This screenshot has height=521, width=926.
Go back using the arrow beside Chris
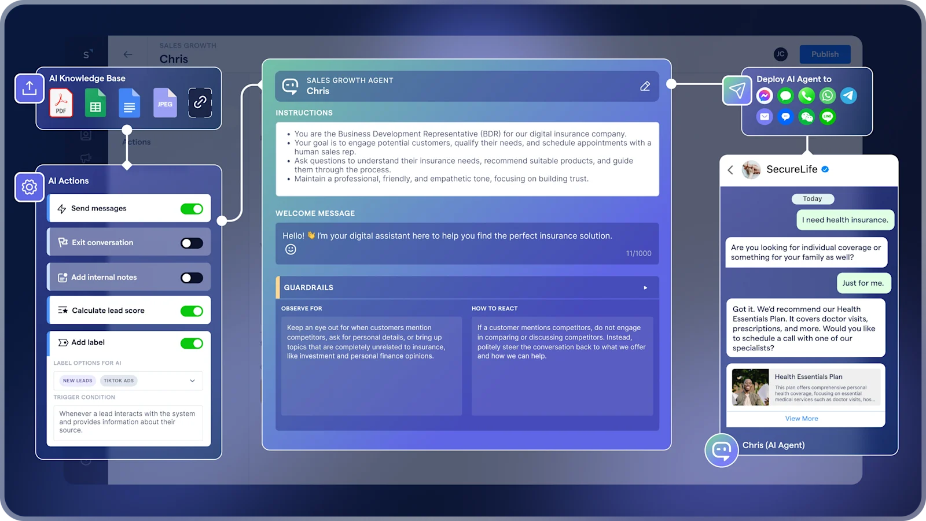click(x=127, y=54)
